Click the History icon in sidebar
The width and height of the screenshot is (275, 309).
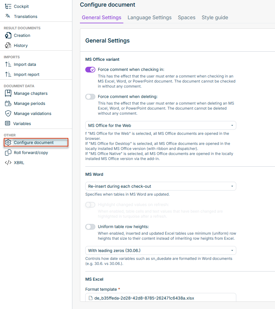click(8, 46)
